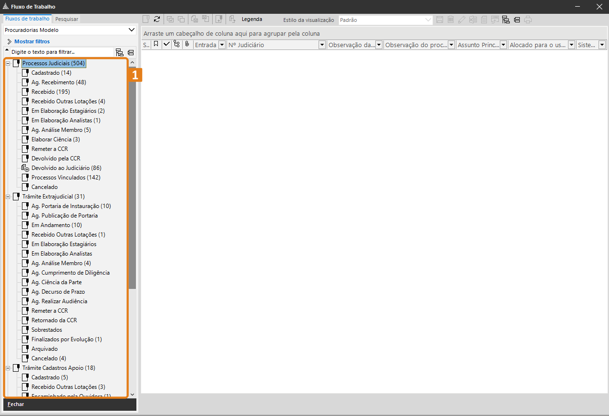Select Devolvido pela CCR
Screen dimensions: 609x416
[x=56, y=158]
